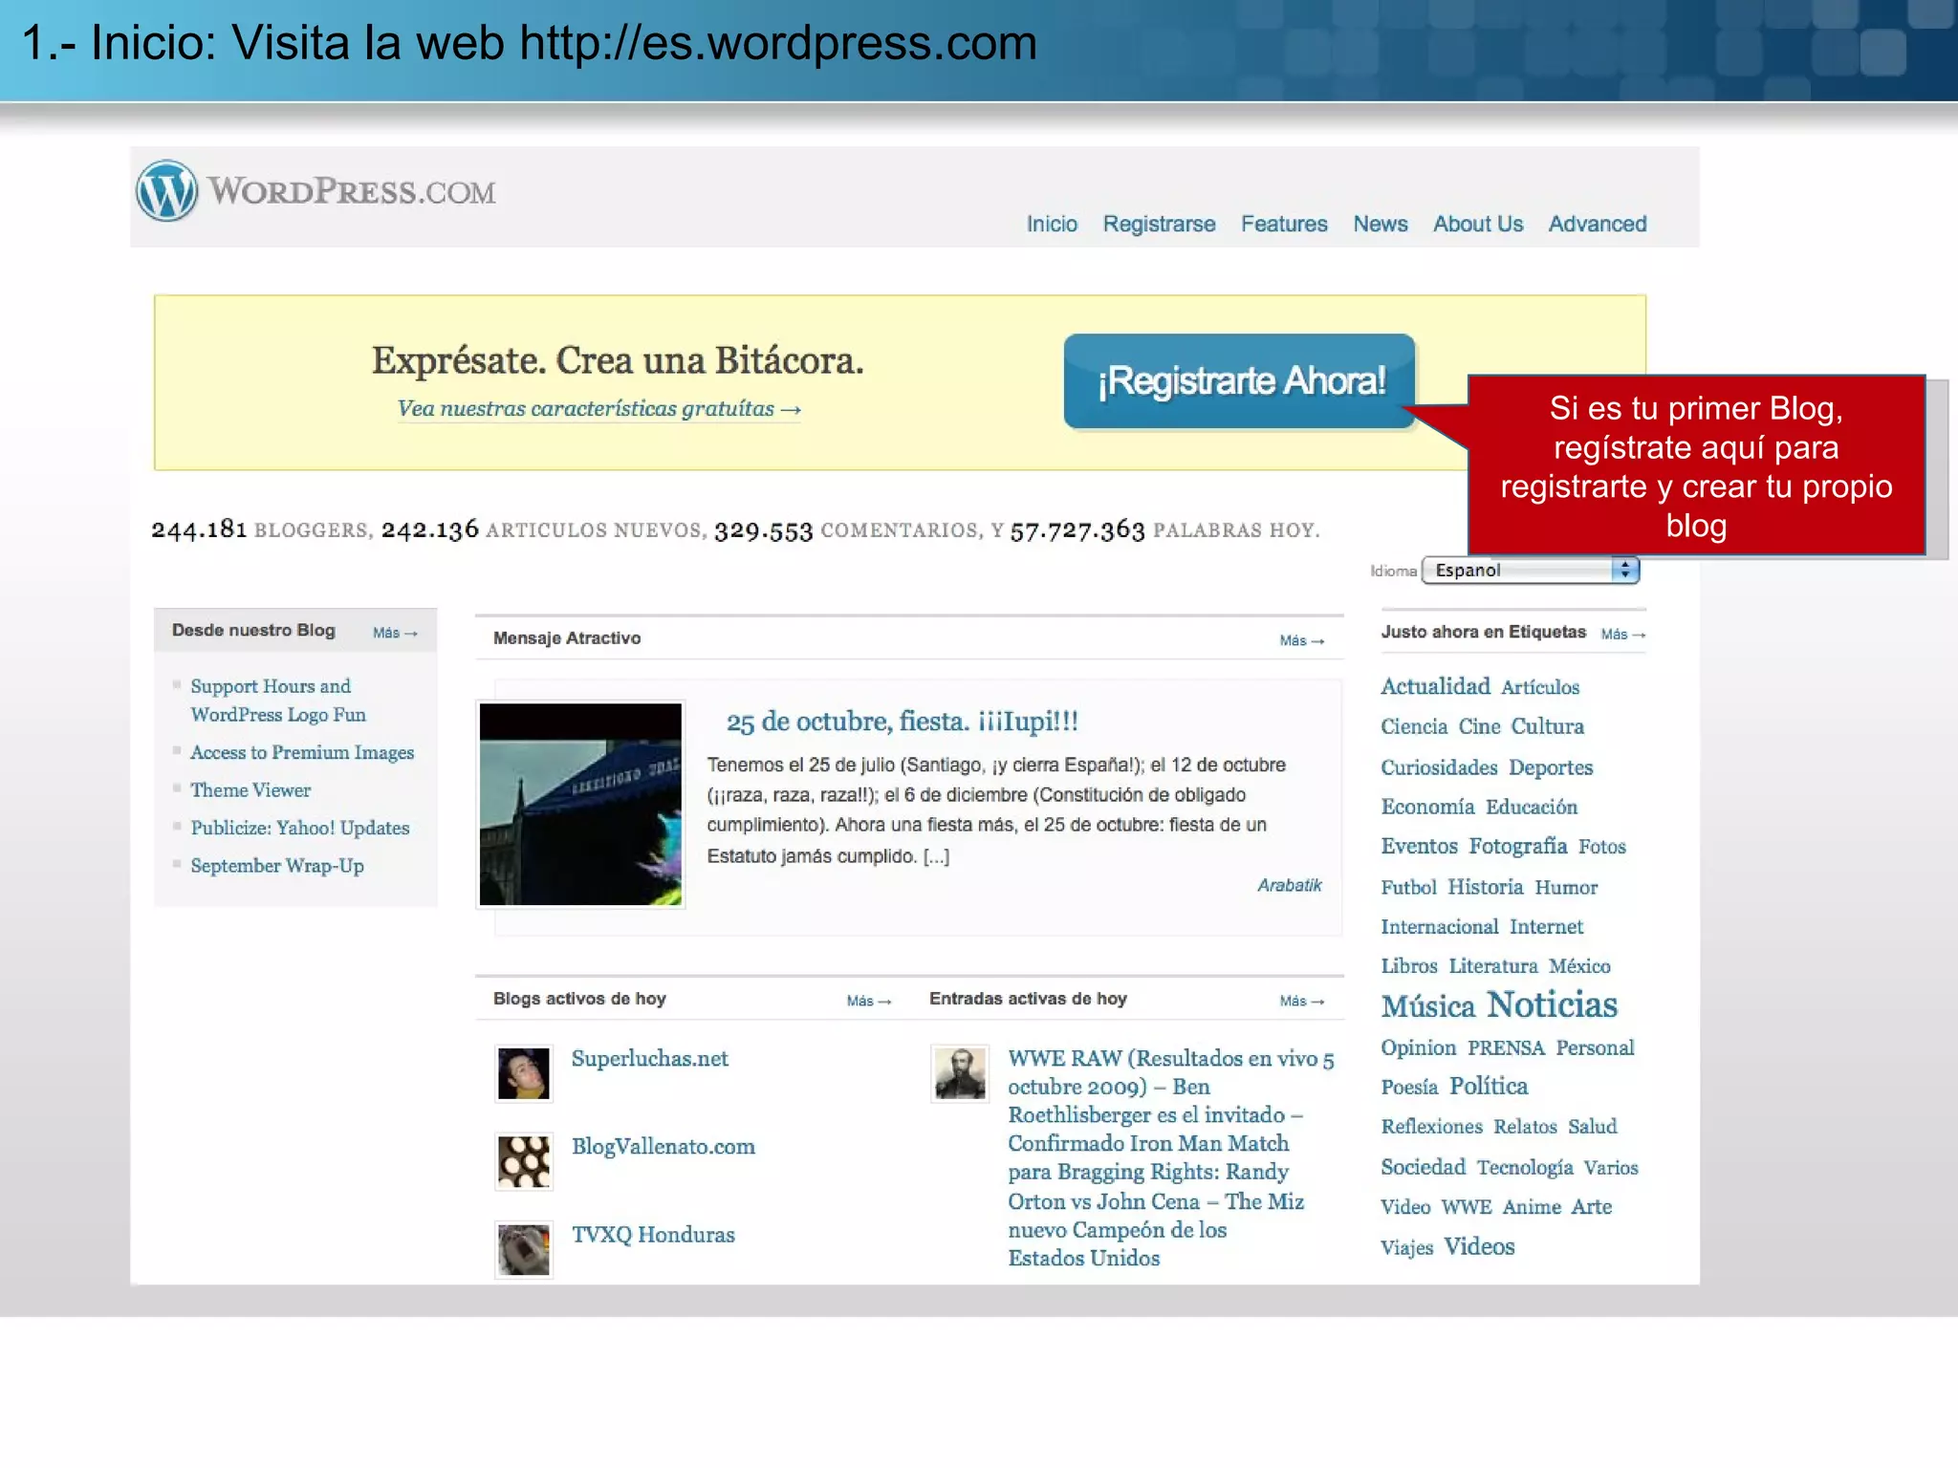Screen dimensions: 1958x1468
Task: Select the Viajes tag
Action: [x=1406, y=1247]
